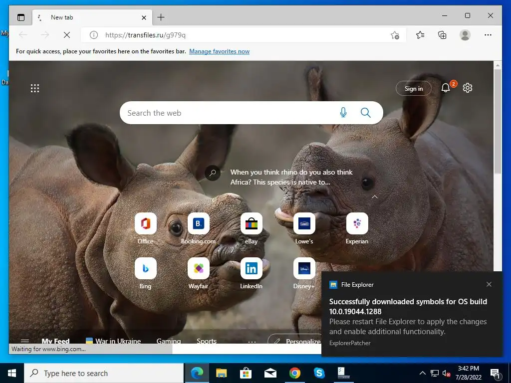
Task: Open Edge Settings and more menu
Action: pos(488,35)
